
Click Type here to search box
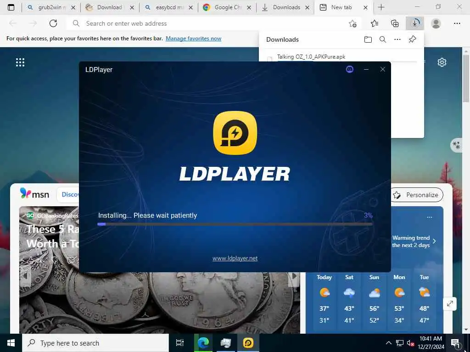click(x=95, y=343)
